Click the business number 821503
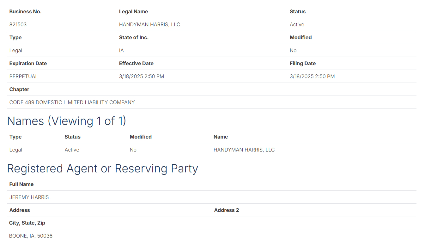 18,24
